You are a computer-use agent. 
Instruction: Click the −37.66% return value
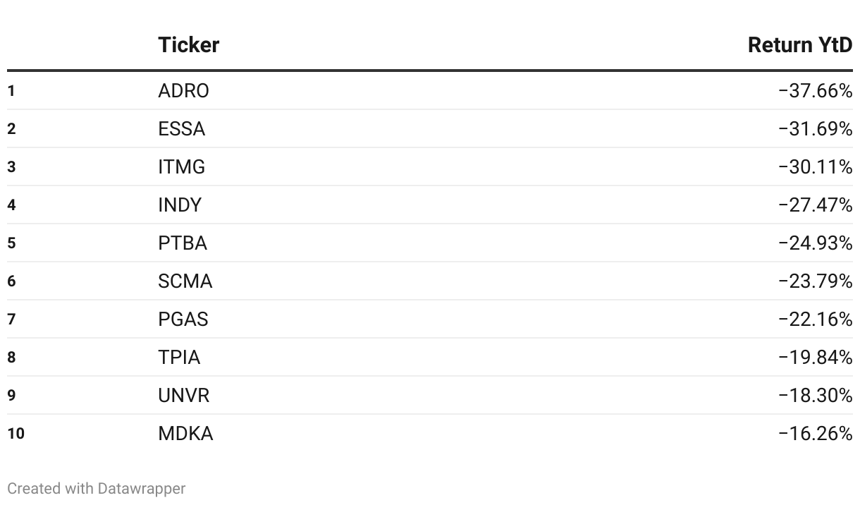816,91
